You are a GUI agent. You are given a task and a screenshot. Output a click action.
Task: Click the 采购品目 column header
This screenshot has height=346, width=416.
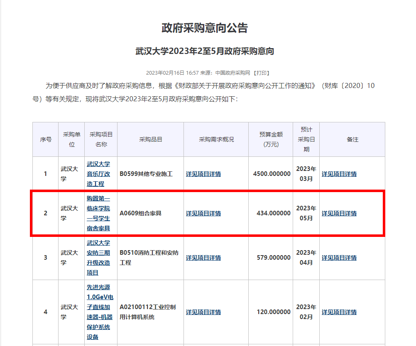pyautogui.click(x=151, y=139)
